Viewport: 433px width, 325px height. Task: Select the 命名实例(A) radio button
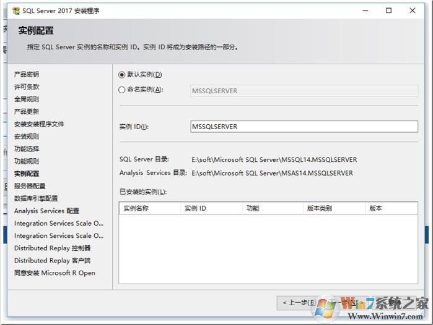pos(122,90)
